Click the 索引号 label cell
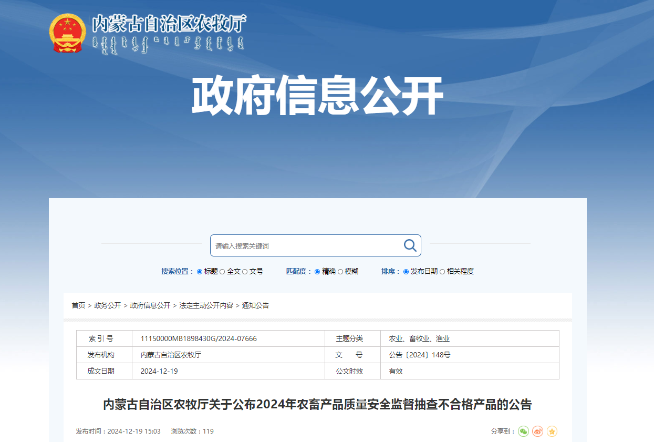 pyautogui.click(x=104, y=338)
